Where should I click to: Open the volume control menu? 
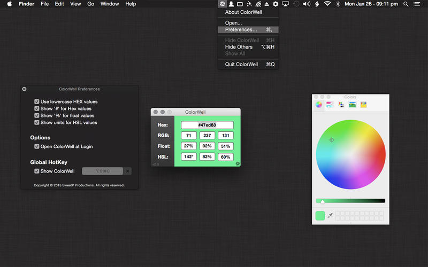click(307, 4)
